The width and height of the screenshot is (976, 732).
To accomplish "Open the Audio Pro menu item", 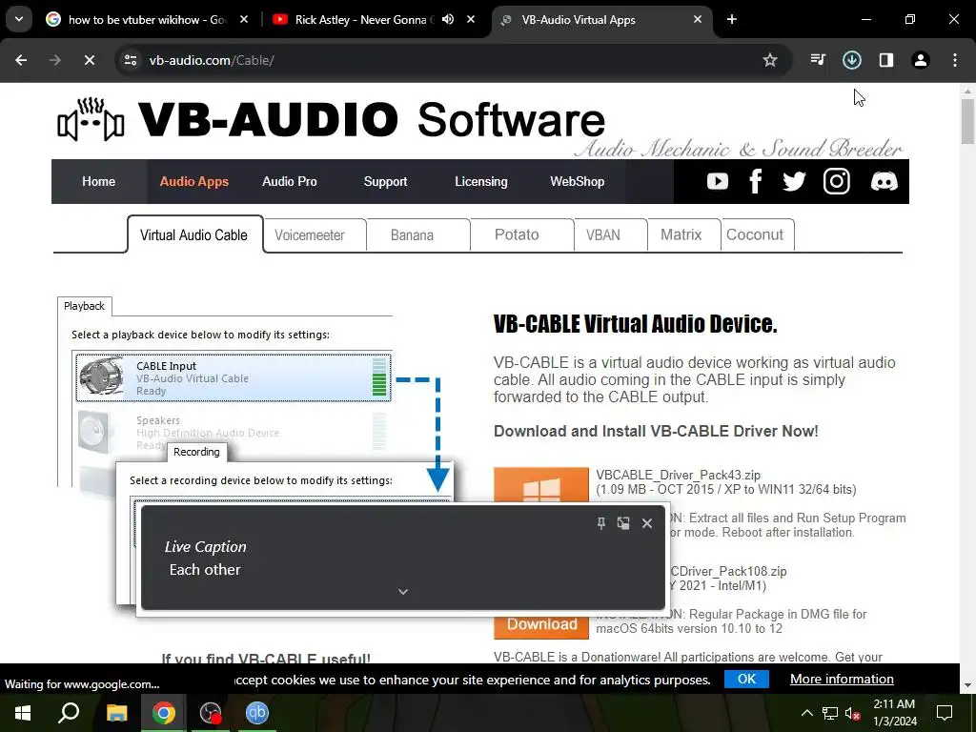I will pos(290,182).
